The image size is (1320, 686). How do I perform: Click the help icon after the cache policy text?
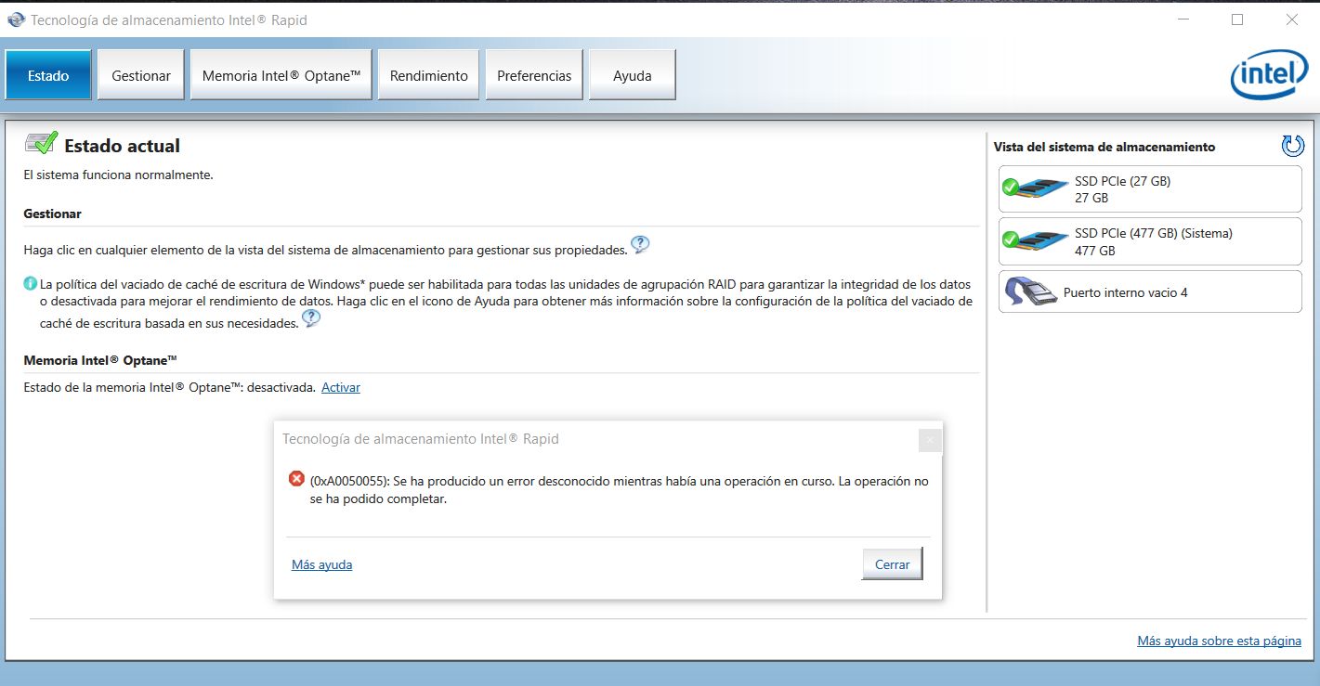(311, 318)
